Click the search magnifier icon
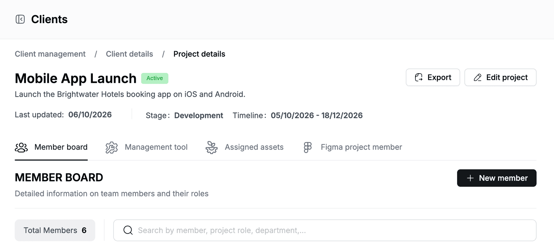This screenshot has height=245, width=554. tap(128, 230)
